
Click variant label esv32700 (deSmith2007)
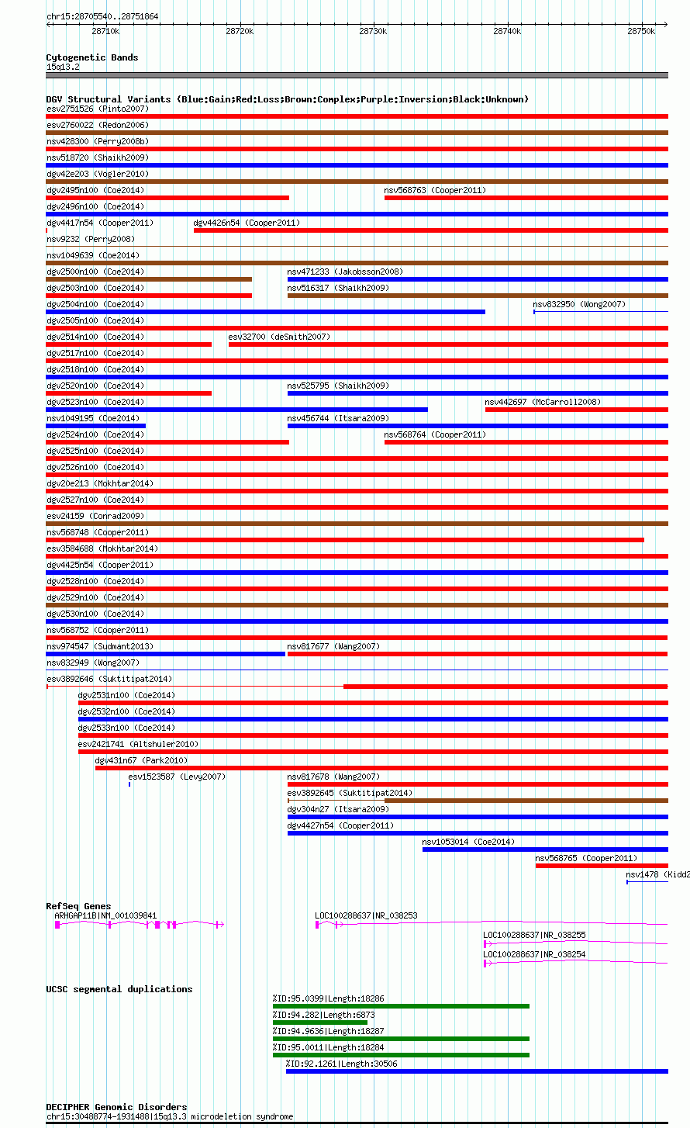[279, 337]
